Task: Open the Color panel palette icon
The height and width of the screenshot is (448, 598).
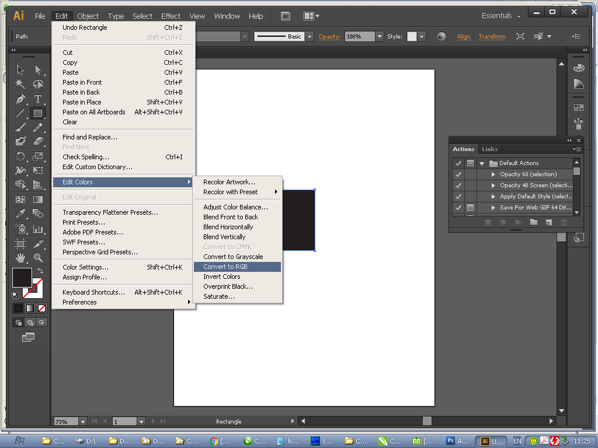Action: click(x=579, y=68)
